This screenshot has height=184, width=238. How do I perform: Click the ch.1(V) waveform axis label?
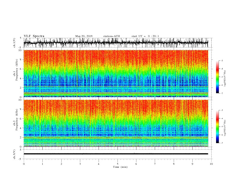tap(14, 43)
